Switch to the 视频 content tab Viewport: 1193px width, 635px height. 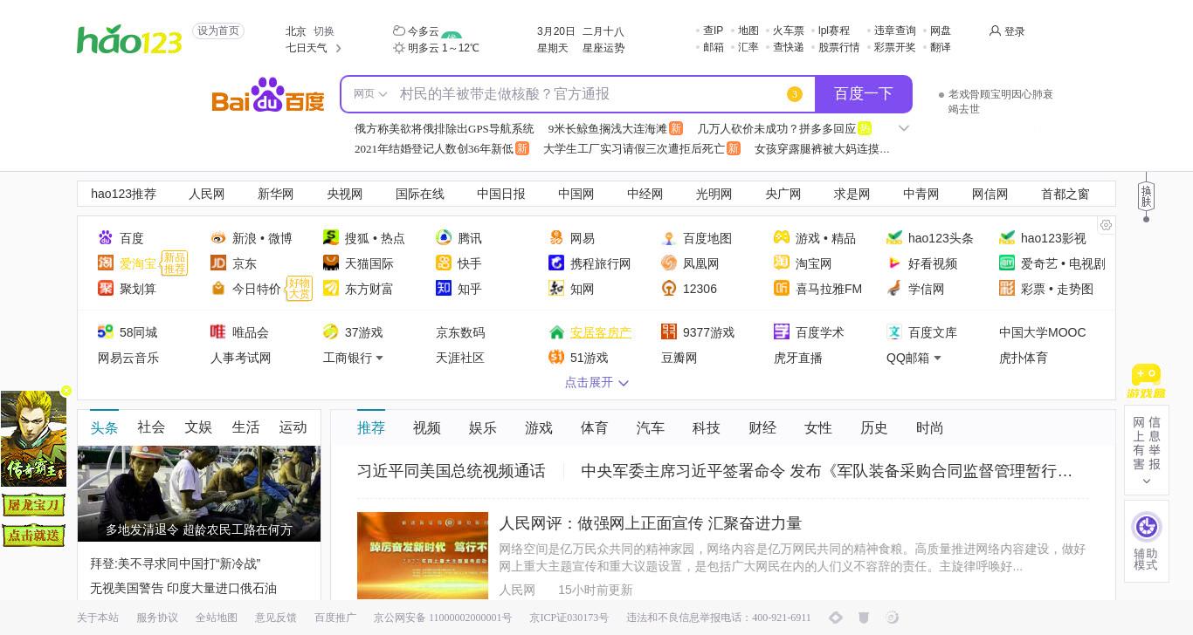427,427
